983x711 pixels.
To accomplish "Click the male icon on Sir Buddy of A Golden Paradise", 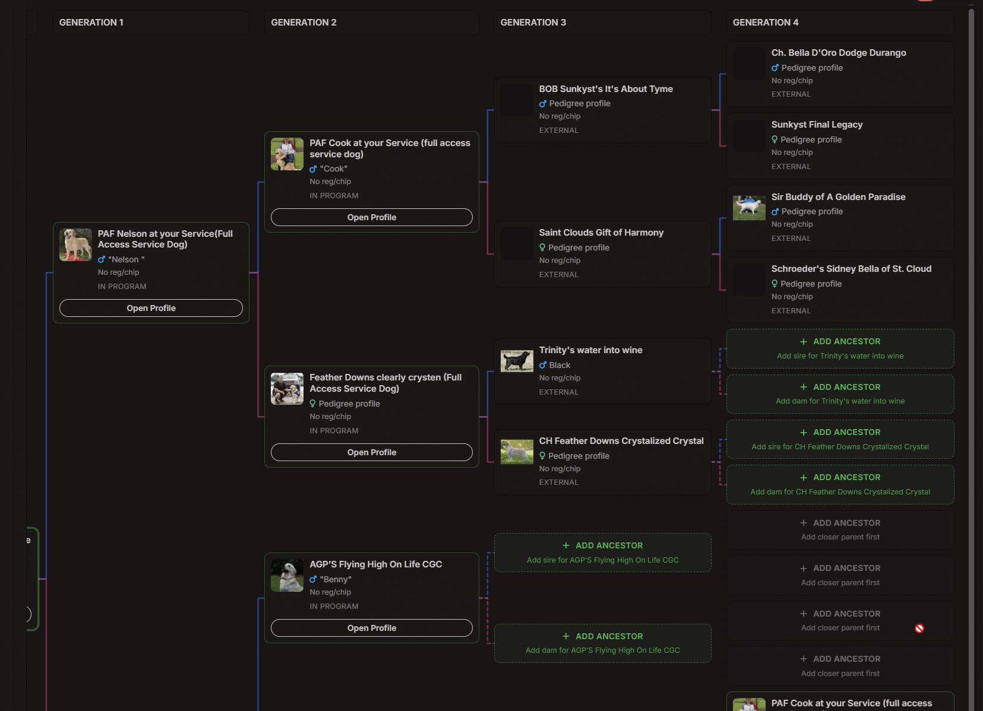I will tap(775, 211).
